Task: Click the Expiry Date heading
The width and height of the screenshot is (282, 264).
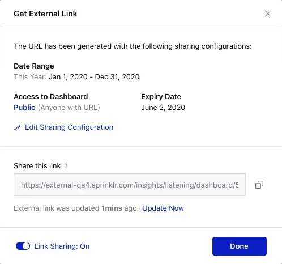Action: 161,97
